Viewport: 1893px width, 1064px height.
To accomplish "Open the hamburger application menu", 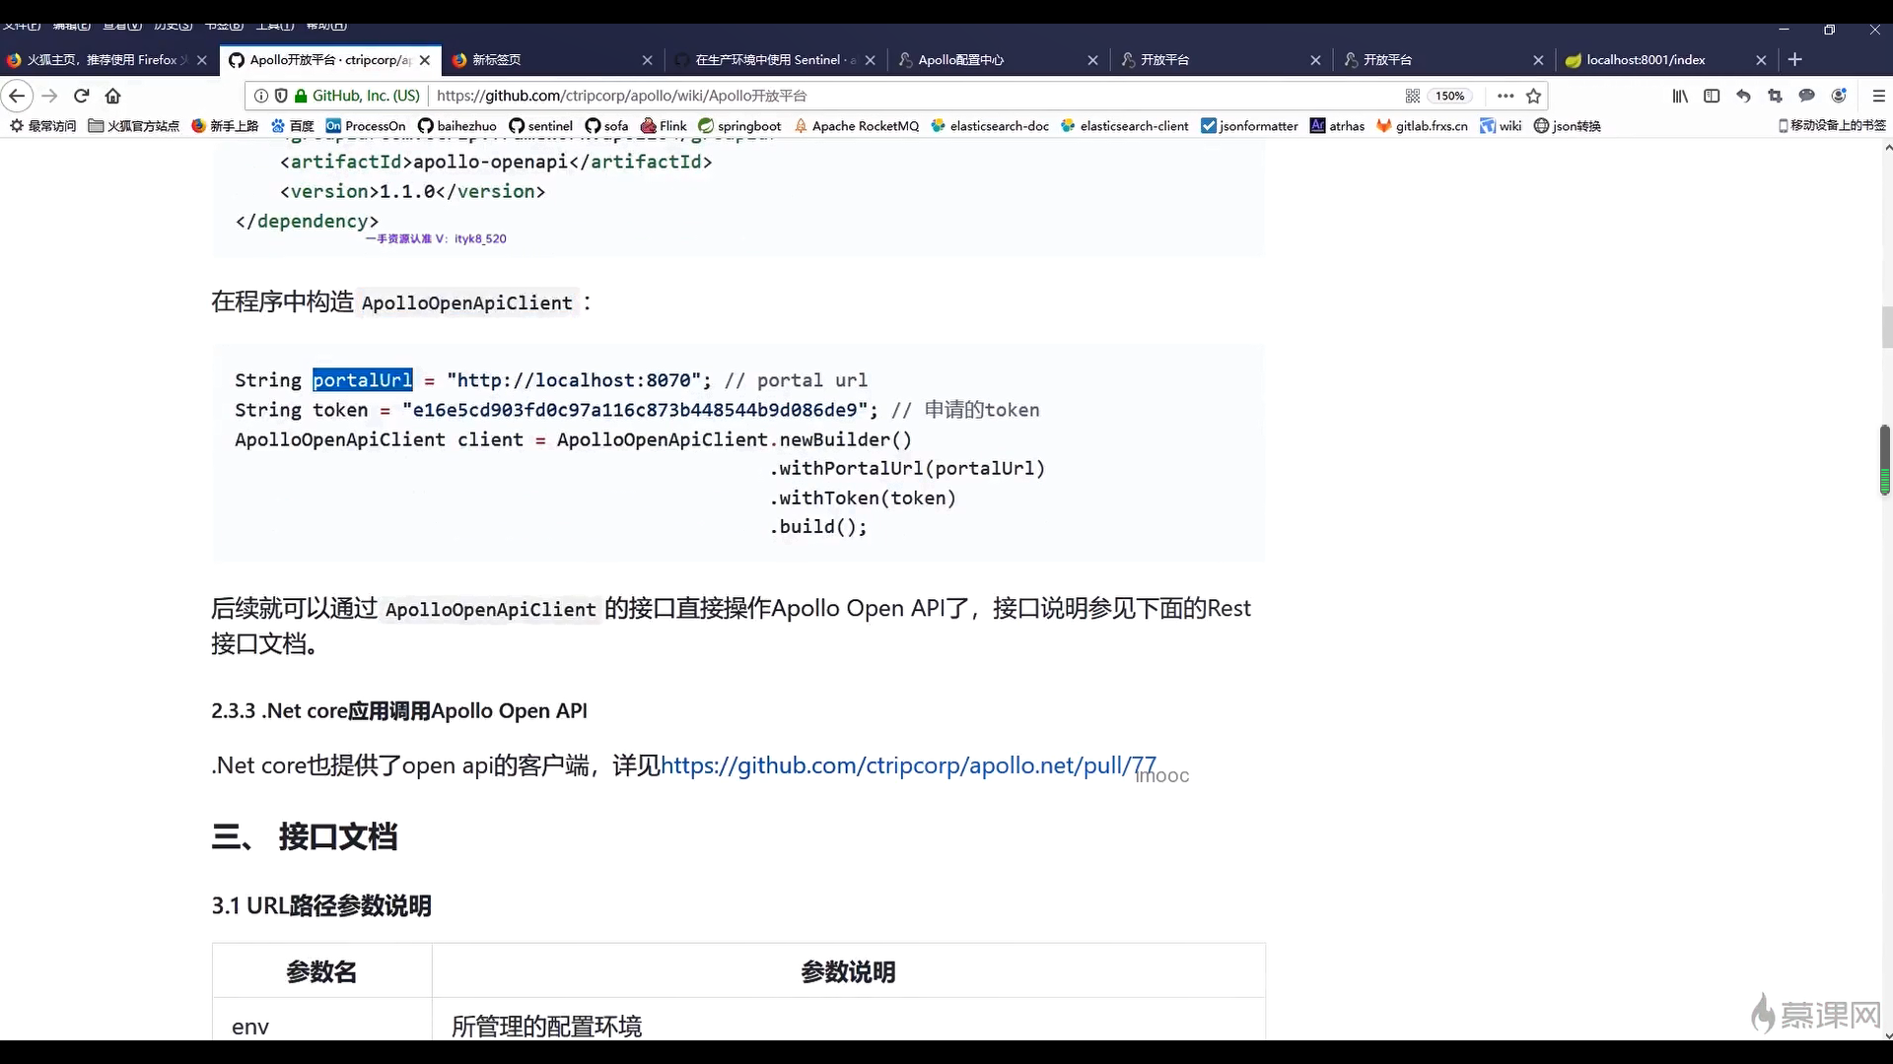I will (x=1878, y=96).
